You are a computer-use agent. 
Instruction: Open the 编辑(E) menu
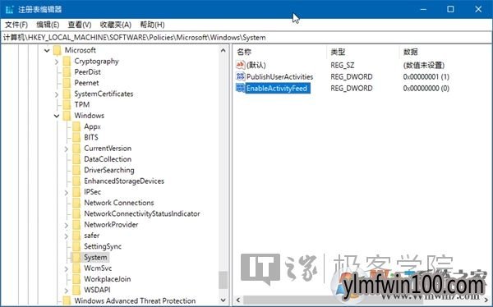click(48, 25)
